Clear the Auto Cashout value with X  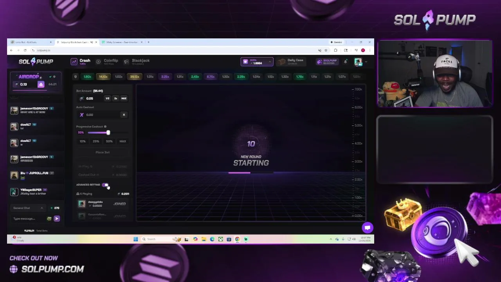[124, 115]
